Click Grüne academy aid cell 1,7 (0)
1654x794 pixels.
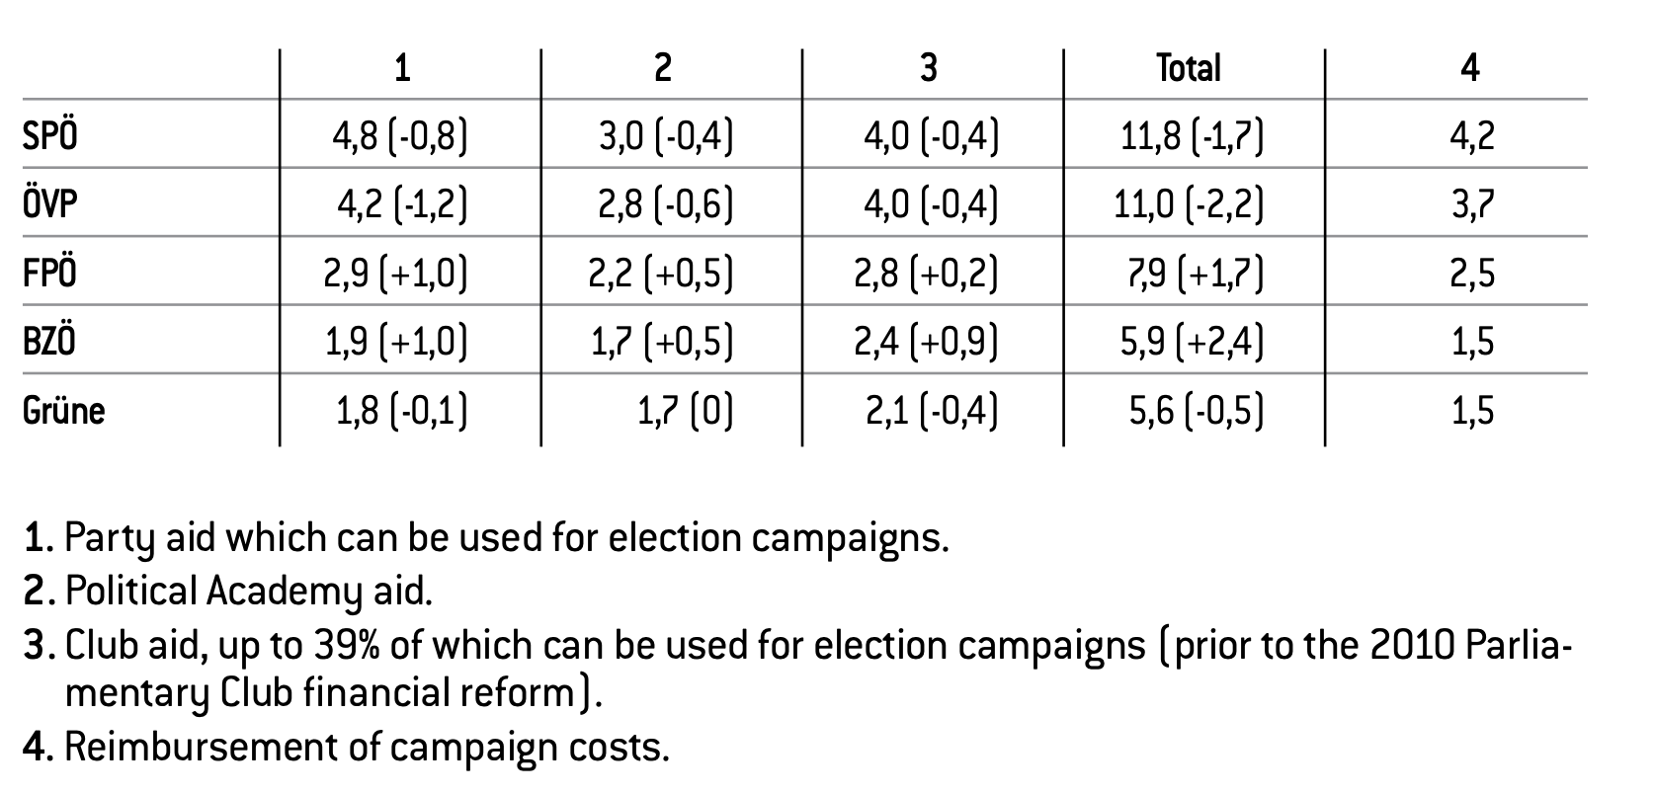coord(685,410)
